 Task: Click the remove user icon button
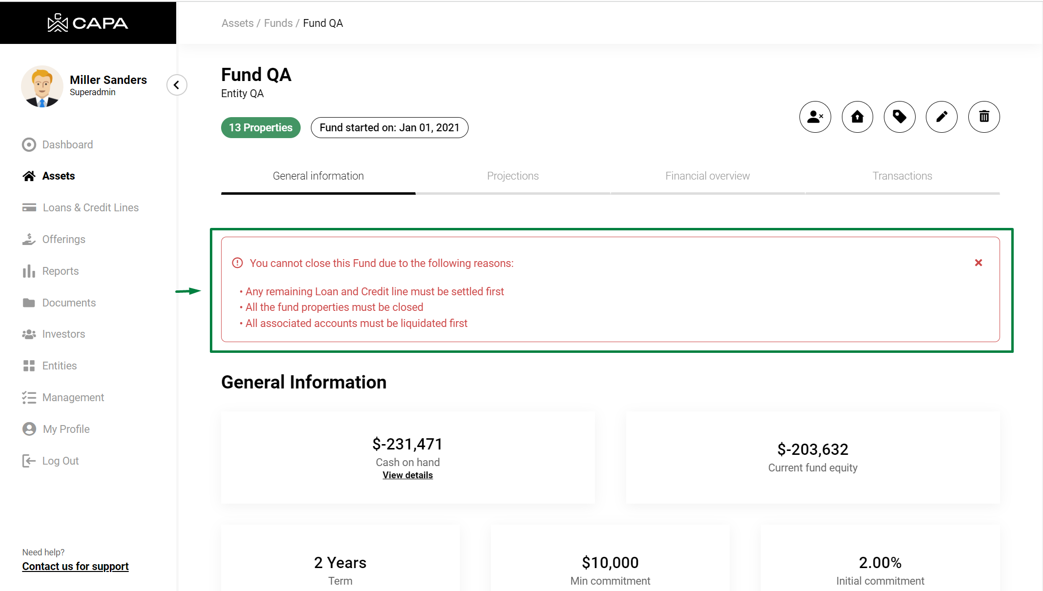(x=815, y=117)
